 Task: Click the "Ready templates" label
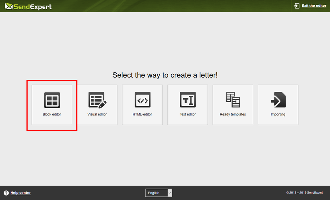(x=233, y=114)
